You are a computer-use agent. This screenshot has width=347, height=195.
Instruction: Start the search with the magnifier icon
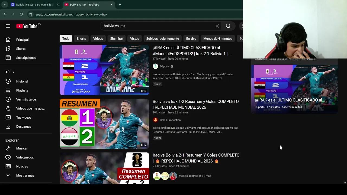(x=228, y=26)
